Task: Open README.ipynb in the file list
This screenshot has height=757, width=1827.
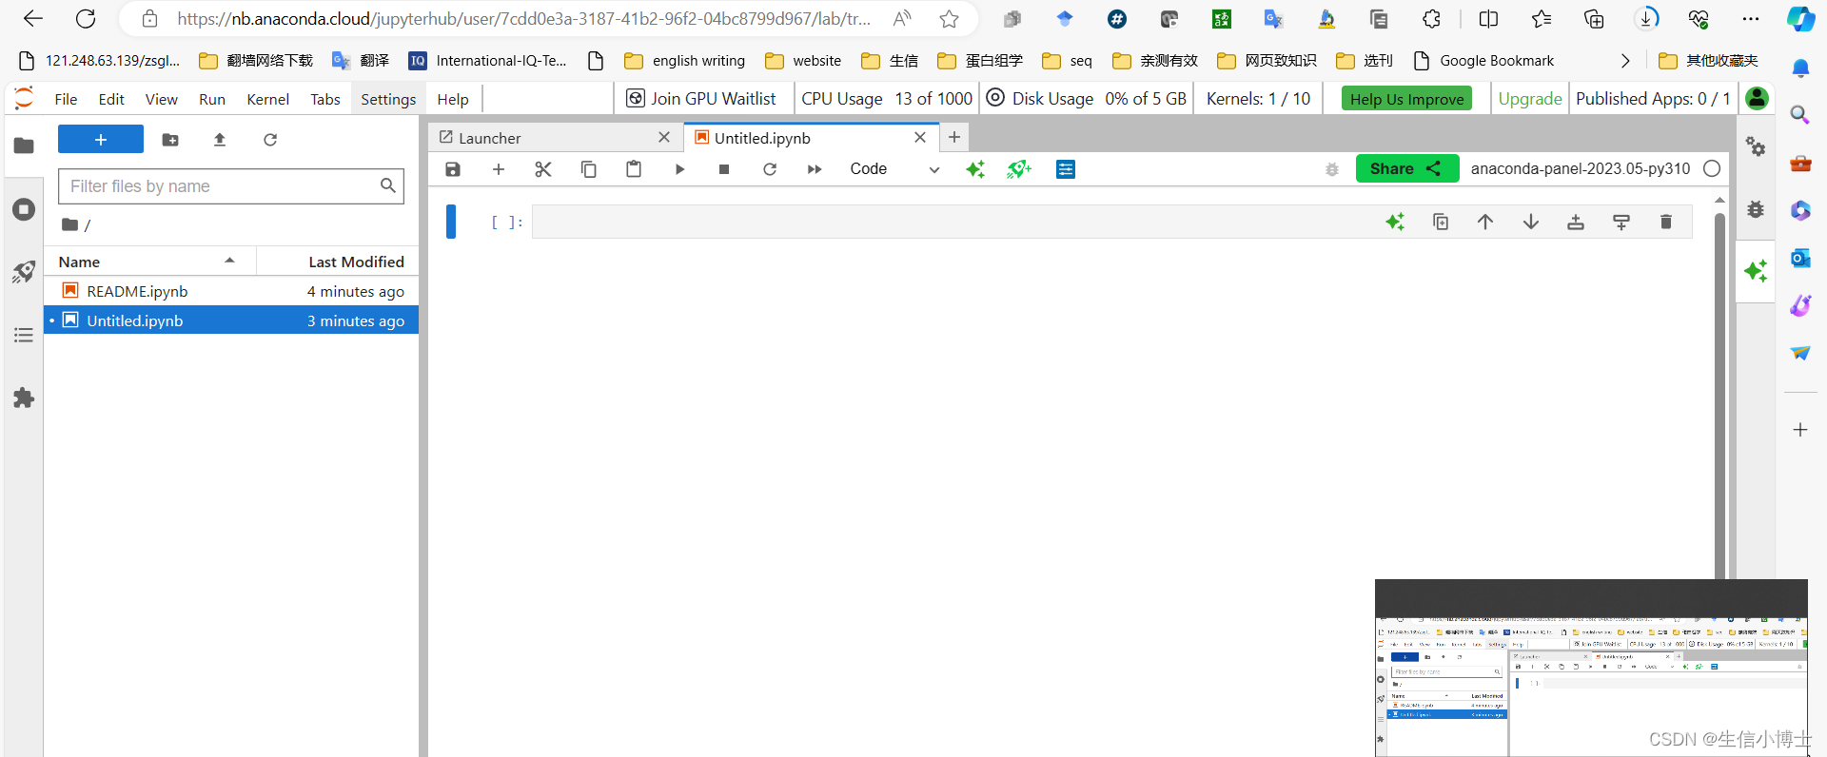Action: coord(231,291)
